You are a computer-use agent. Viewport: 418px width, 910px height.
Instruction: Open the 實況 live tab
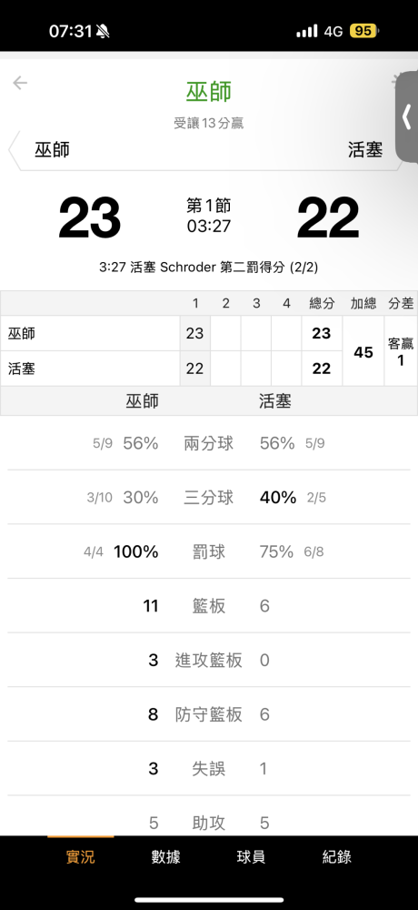point(81,856)
